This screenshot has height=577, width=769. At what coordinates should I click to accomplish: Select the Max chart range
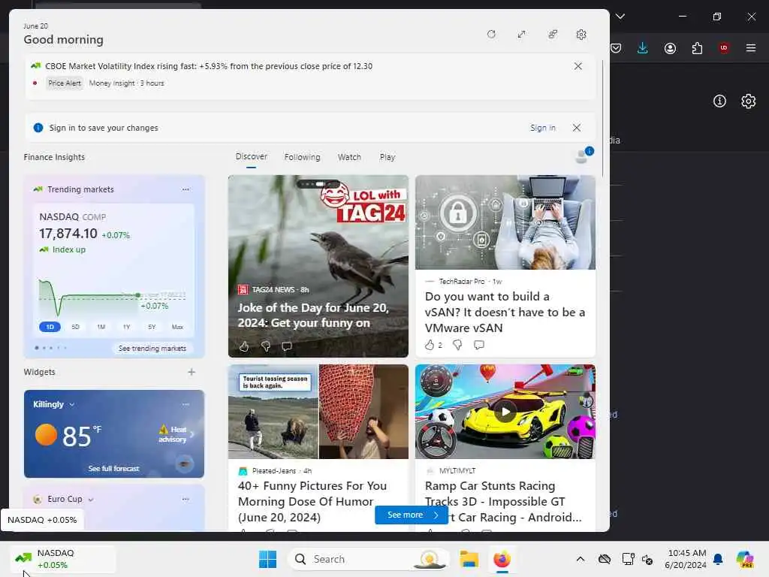coord(177,327)
